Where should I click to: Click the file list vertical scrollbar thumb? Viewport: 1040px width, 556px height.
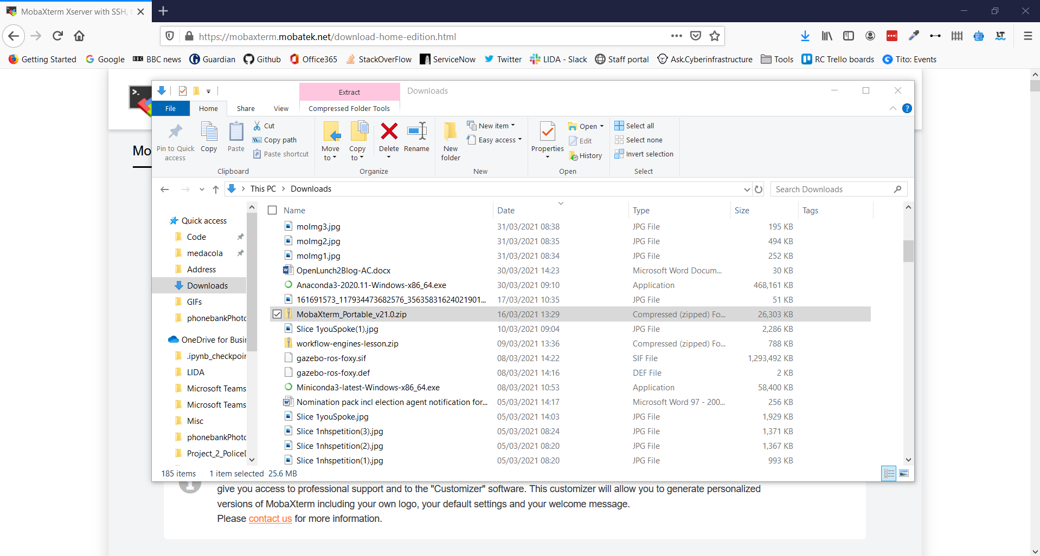coord(908,251)
